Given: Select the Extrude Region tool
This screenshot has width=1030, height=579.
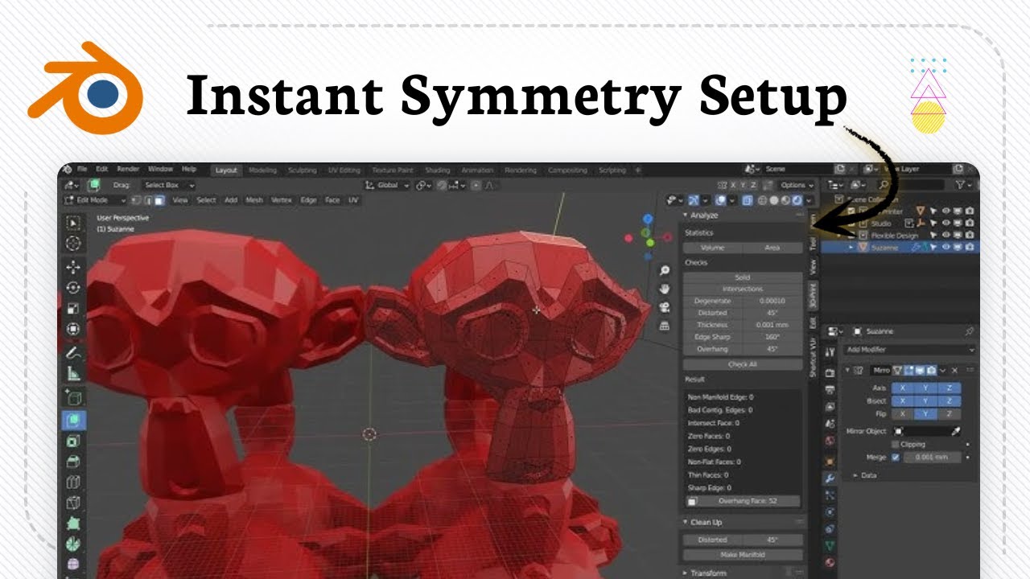Looking at the screenshot, I should click(73, 420).
